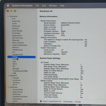Viewport: 106px width, 106px height.
Task: Click User's MacBook Air in path bar
Action: click(52, 101)
